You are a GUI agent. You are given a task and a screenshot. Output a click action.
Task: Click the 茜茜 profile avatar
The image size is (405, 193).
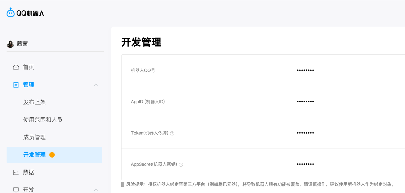[x=10, y=44]
